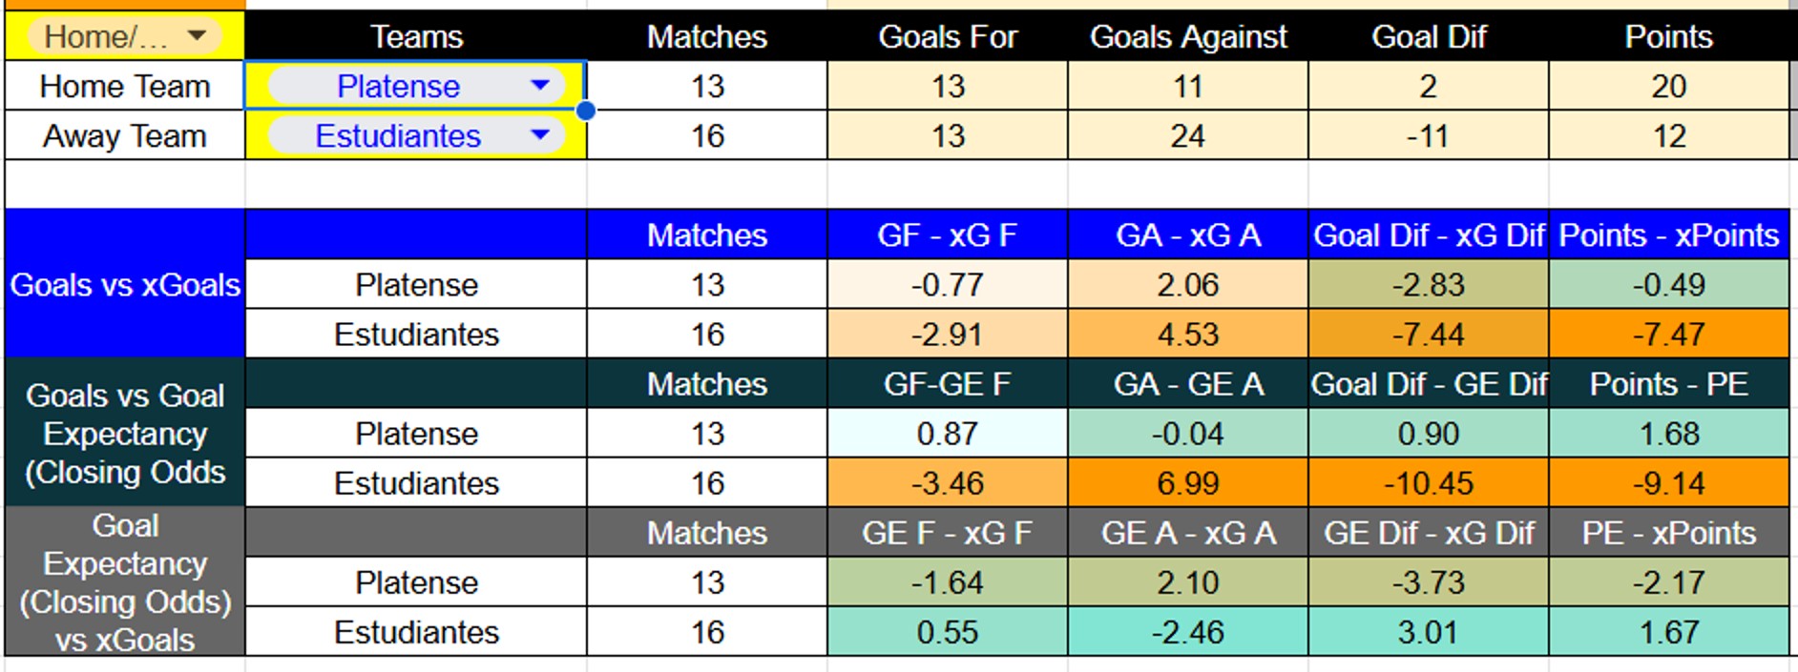Select the Away Team's Goals Against value 24

pos(1187,136)
